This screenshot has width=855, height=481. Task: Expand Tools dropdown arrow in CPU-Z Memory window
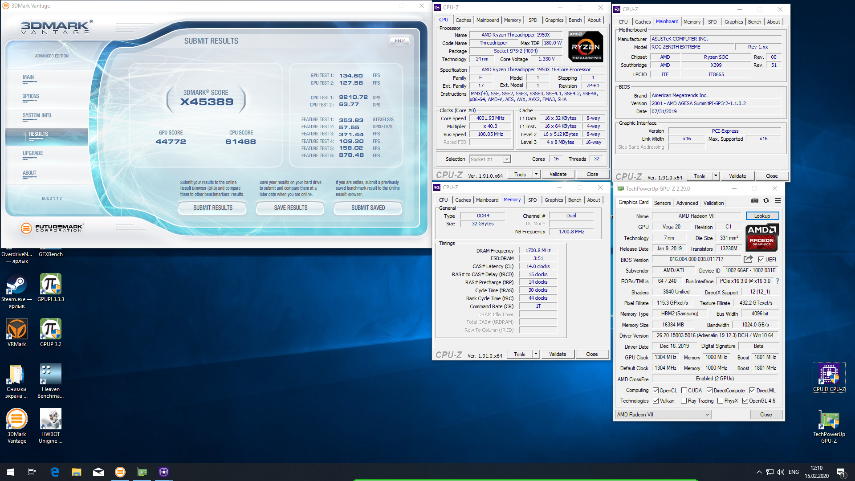coord(536,354)
